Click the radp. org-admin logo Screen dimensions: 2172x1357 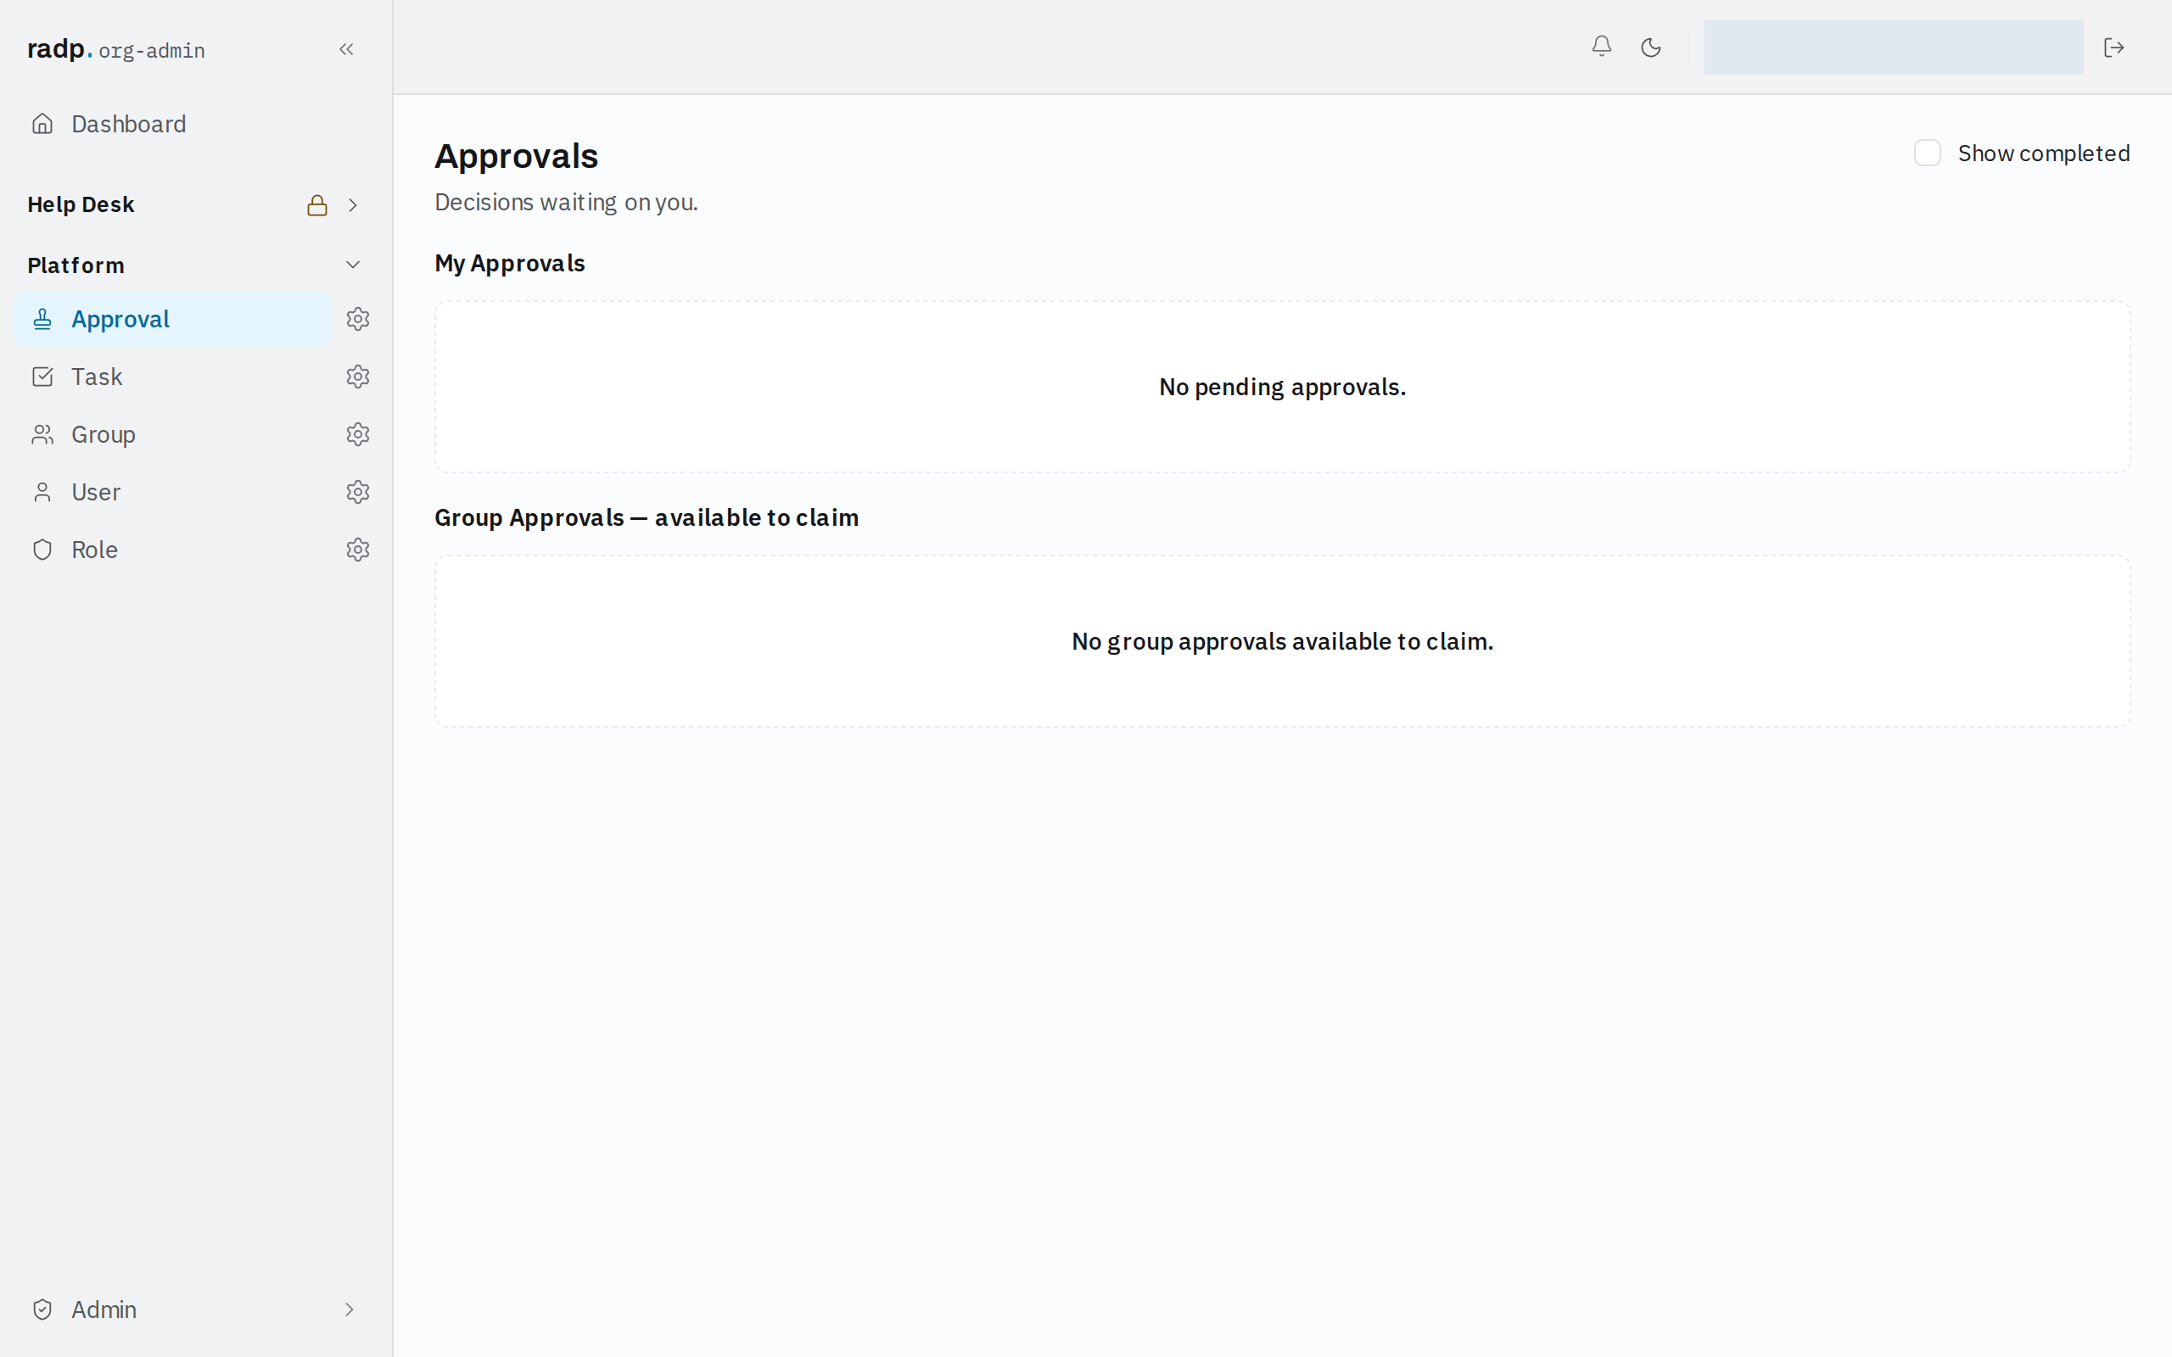[x=115, y=49]
